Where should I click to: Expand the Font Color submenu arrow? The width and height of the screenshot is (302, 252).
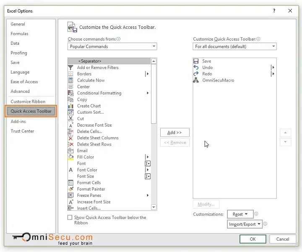tap(147, 170)
